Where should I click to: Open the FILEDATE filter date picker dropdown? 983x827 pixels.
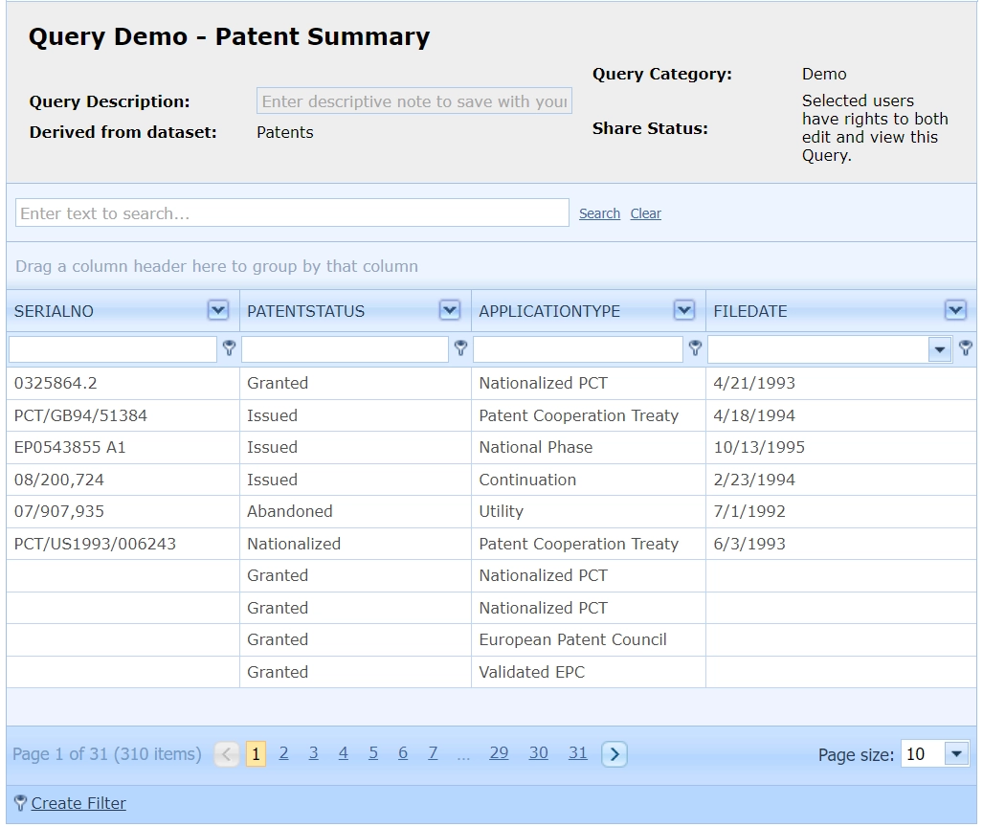(x=940, y=350)
